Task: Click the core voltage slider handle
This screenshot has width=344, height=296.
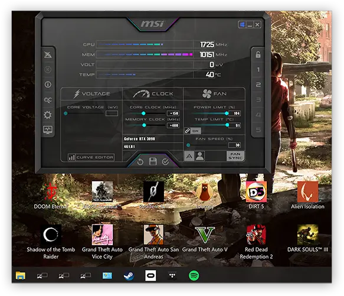Action: coord(65,113)
